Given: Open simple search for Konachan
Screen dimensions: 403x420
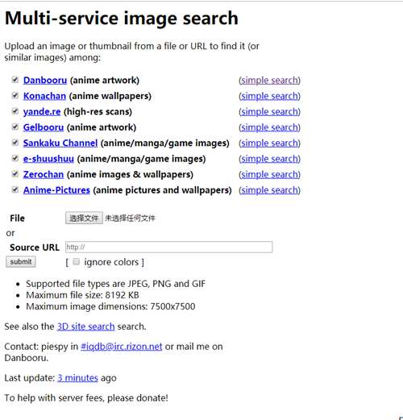Looking at the screenshot, I should click(x=269, y=96).
